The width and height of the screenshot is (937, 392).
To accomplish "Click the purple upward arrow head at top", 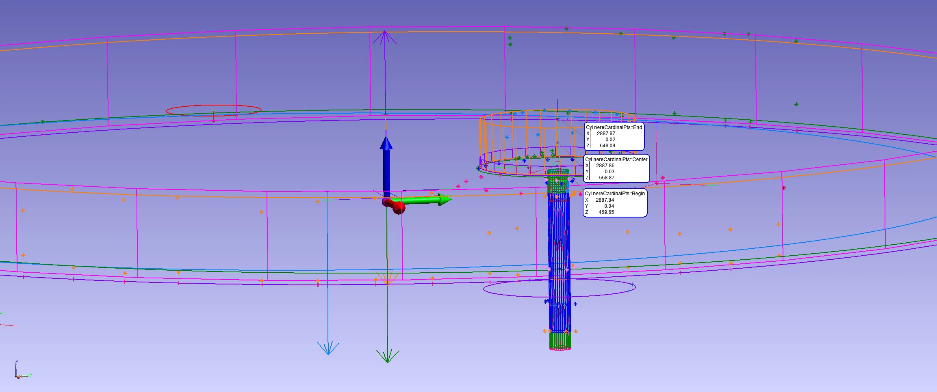I will point(384,37).
